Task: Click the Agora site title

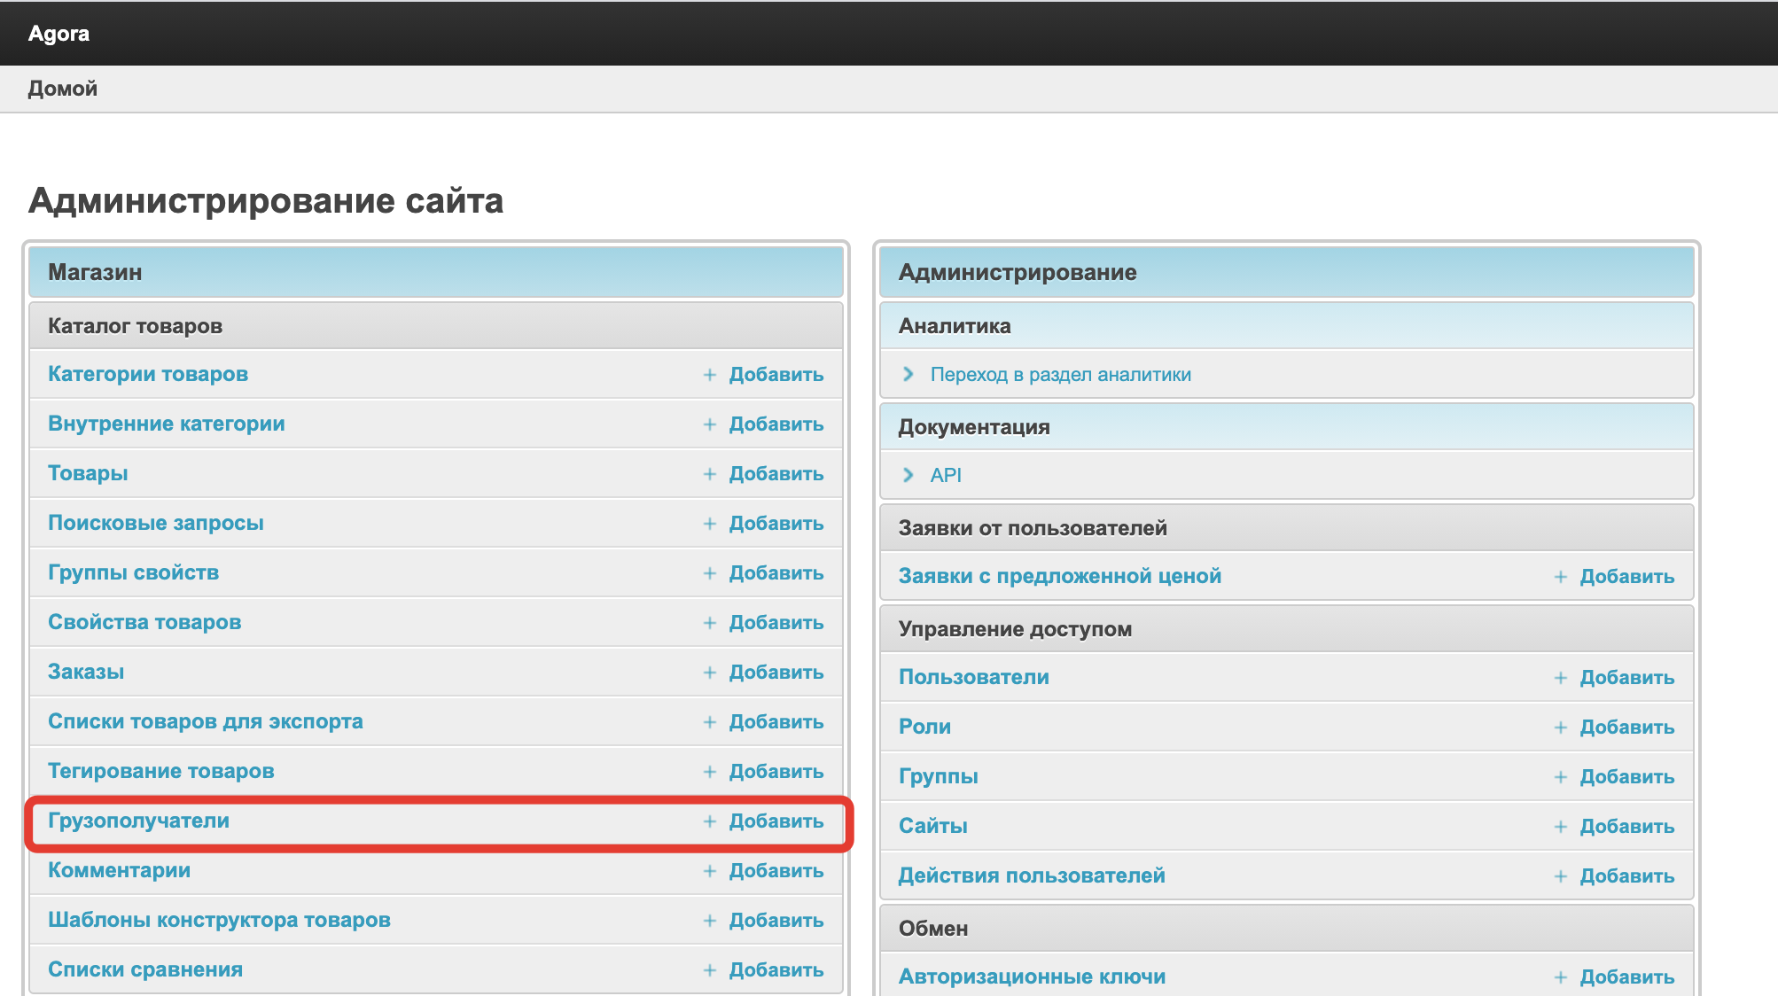Action: 58,34
